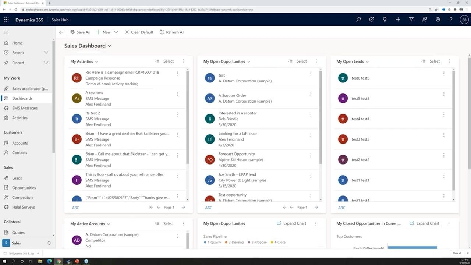Viewport: 471px width, 265px height.
Task: Open advanced find filter icon
Action: pyautogui.click(x=411, y=20)
